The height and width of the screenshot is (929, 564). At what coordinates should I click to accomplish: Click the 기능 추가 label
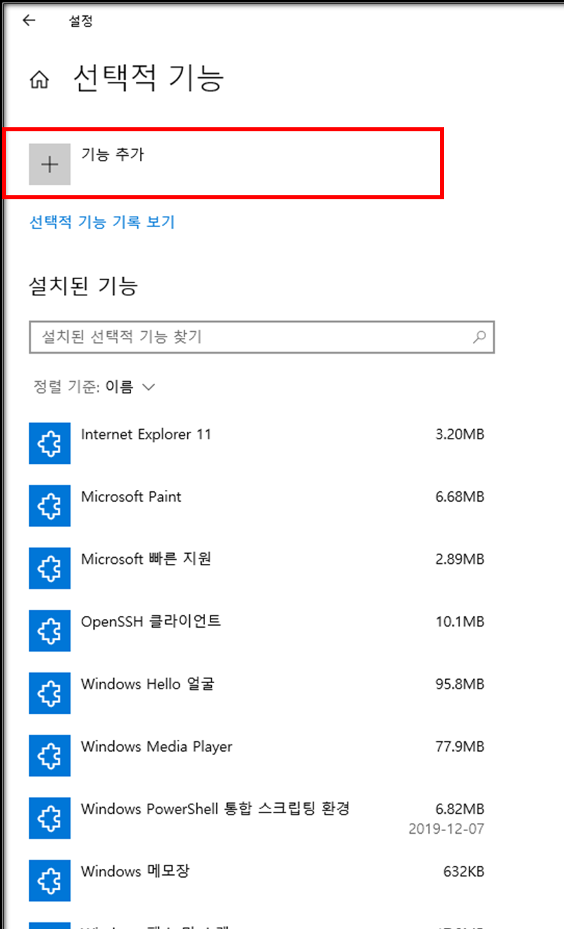click(x=112, y=155)
